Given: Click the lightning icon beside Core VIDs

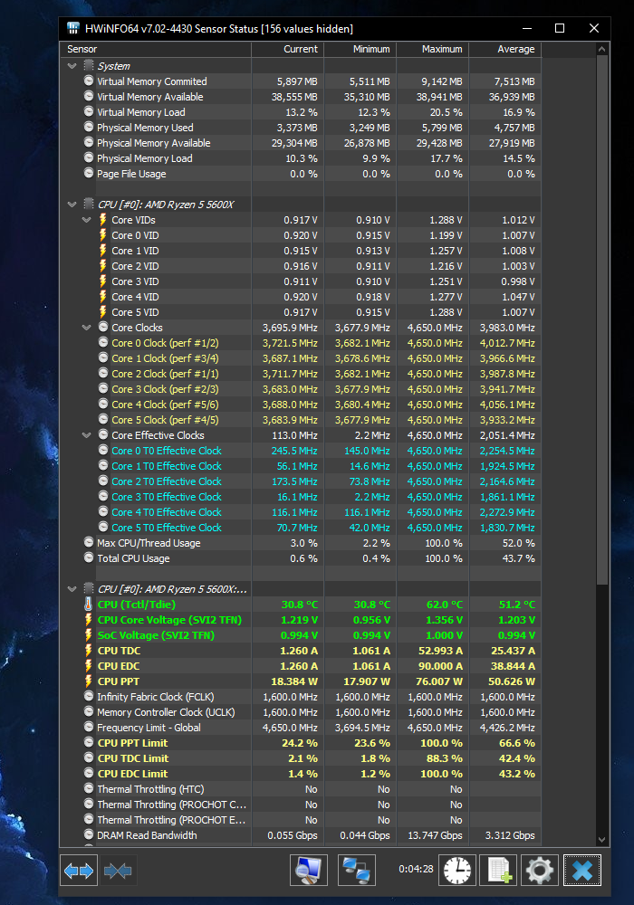Looking at the screenshot, I should [102, 220].
